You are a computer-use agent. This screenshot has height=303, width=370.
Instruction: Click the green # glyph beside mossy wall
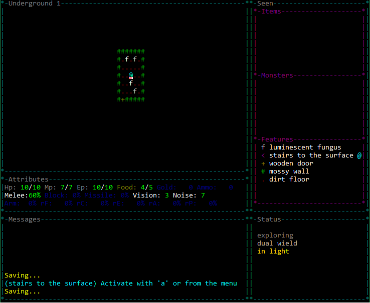pyautogui.click(x=263, y=171)
